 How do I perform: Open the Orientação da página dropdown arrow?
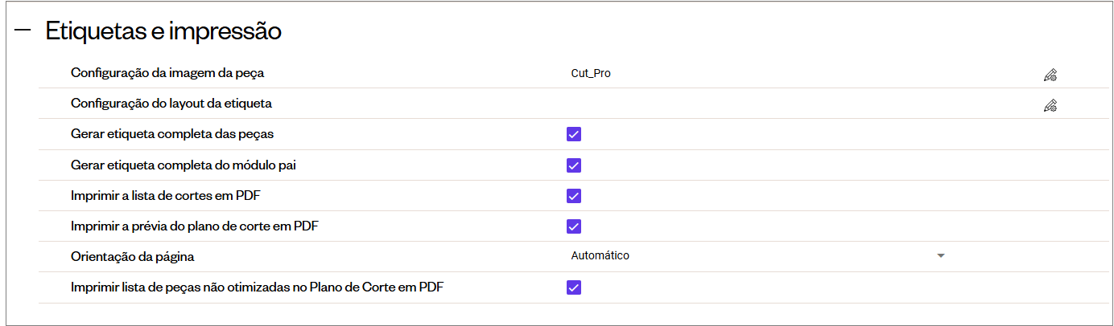[940, 256]
